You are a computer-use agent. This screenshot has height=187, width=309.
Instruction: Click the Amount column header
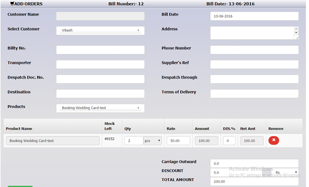(202, 129)
